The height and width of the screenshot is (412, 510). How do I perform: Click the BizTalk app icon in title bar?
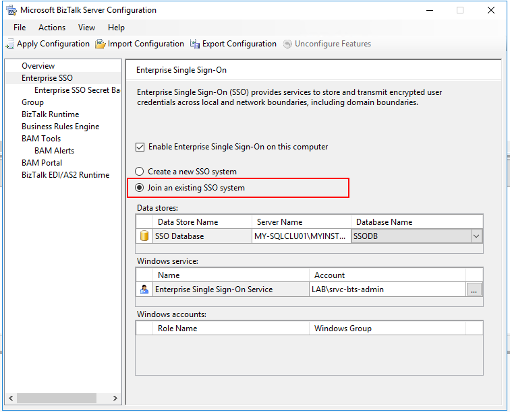point(11,10)
